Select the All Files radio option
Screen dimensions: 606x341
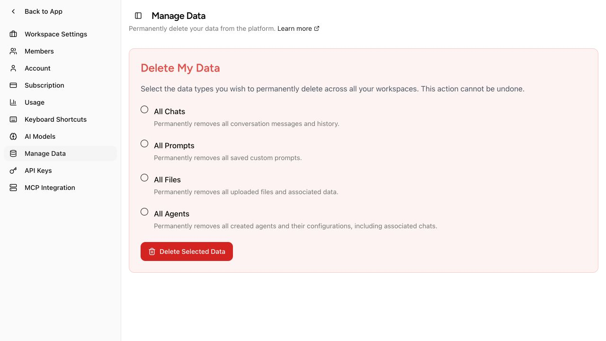[144, 178]
